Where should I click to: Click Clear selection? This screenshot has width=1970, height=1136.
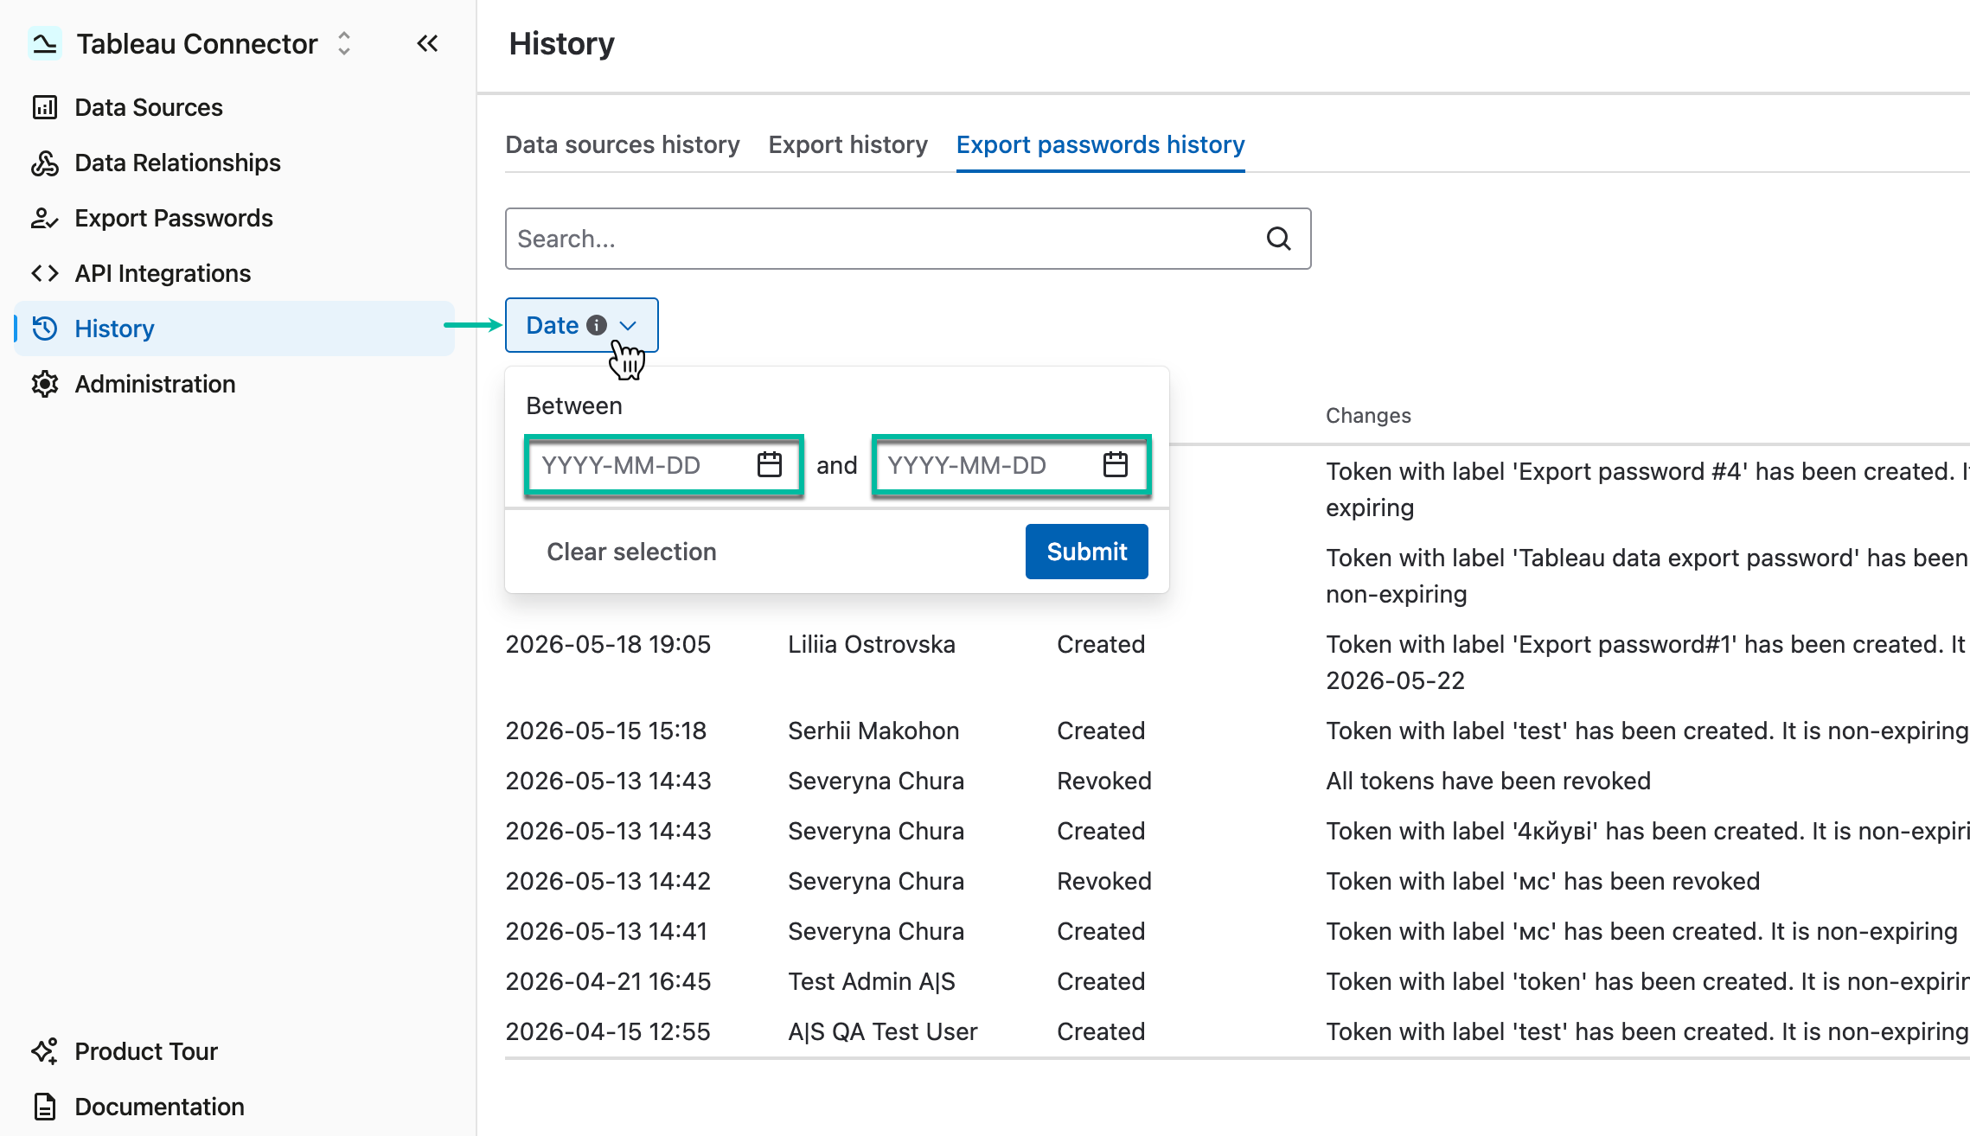click(632, 552)
